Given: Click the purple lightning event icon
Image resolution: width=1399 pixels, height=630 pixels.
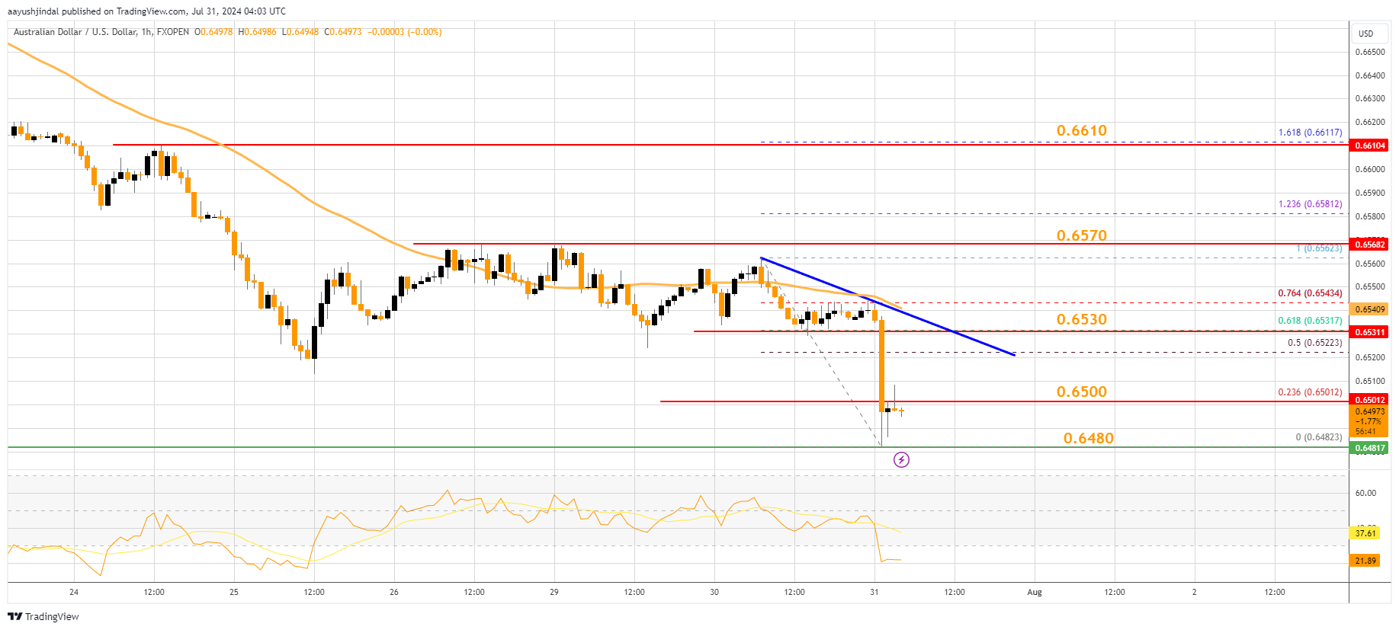Looking at the screenshot, I should pos(901,459).
